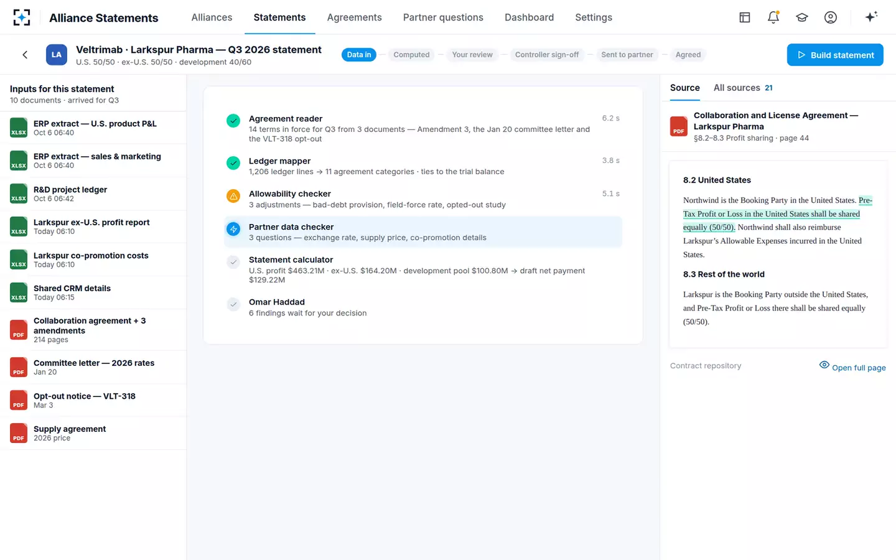Click the Build statement button

835,55
